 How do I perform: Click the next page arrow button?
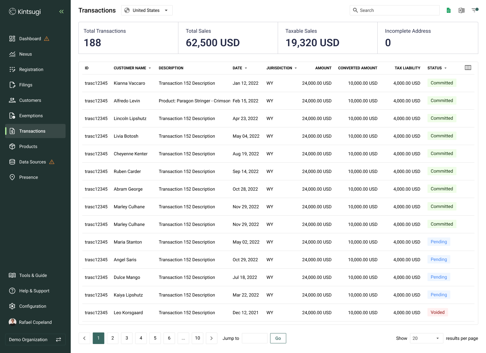click(212, 338)
